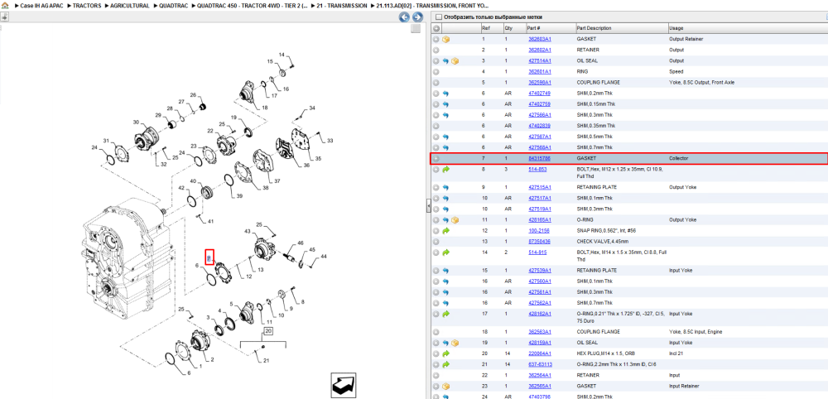Open part number link 514-915
The image size is (828, 399).
pyautogui.click(x=537, y=252)
